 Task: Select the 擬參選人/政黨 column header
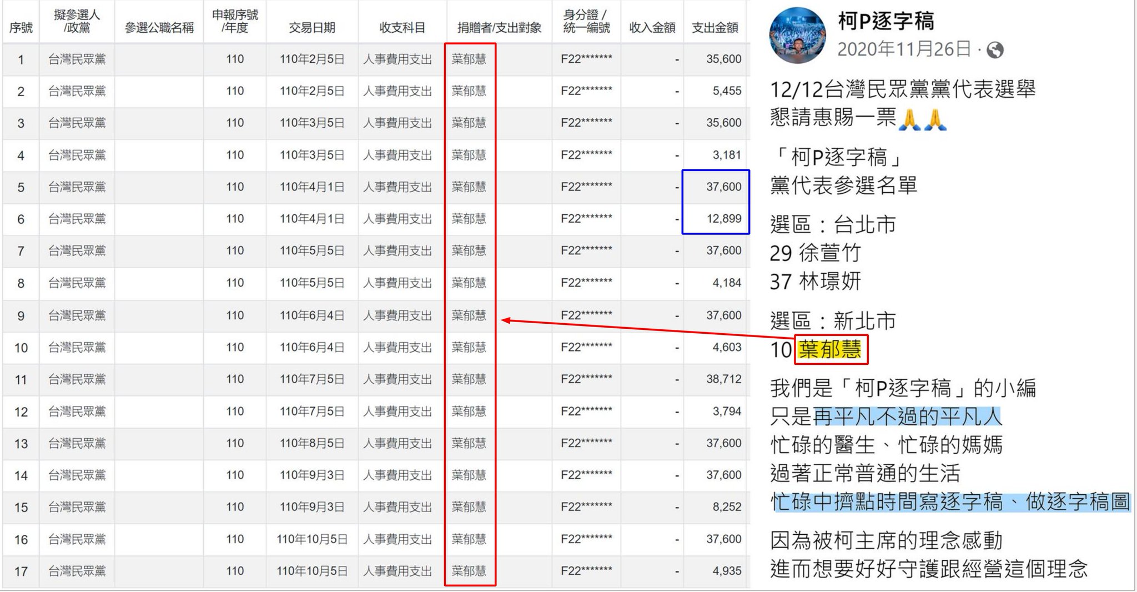(77, 21)
